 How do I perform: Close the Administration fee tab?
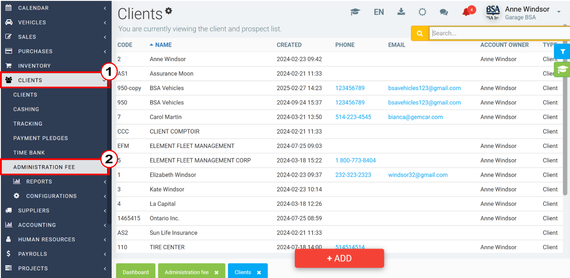(216, 272)
